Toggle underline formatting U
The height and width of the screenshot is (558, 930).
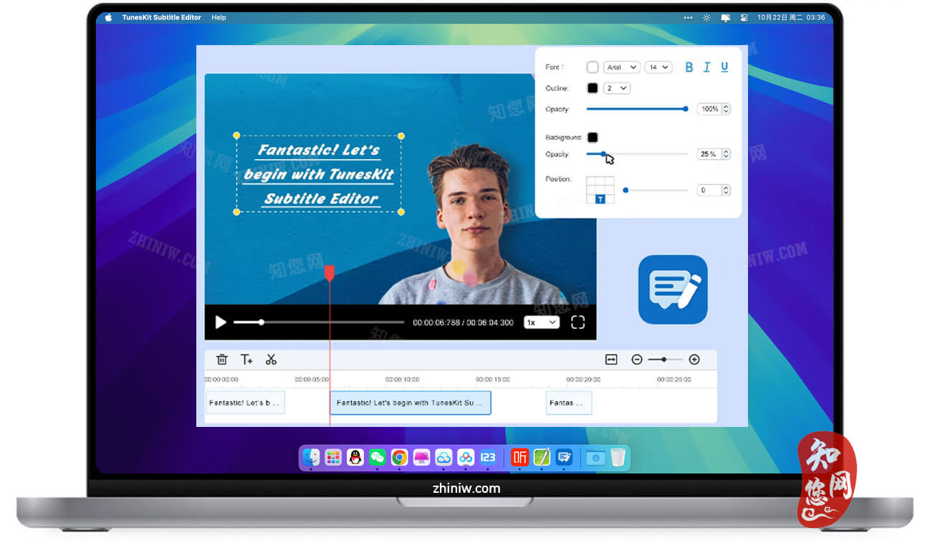[x=724, y=67]
